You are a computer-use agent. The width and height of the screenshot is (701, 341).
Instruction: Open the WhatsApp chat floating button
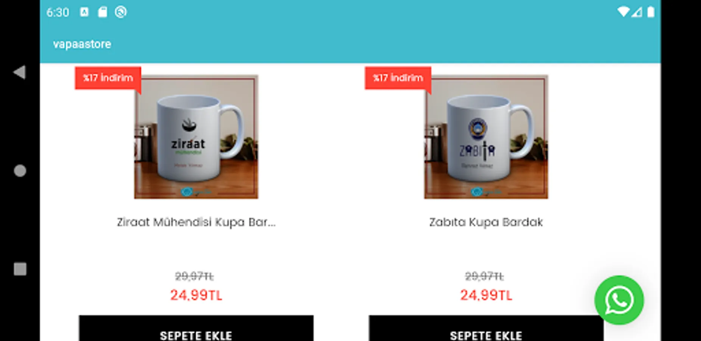click(x=619, y=300)
